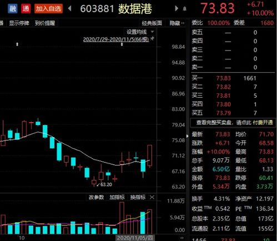Viewport: 277px width, 241px height.
Task: Click 付费开通 paid subscription link
Action: 263,123
